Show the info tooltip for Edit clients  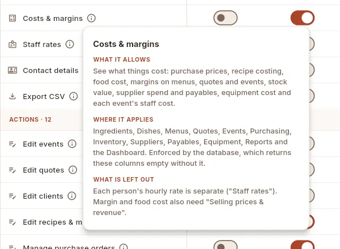tap(72, 196)
